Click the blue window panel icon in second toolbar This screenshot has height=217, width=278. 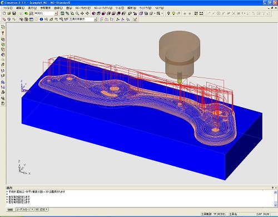point(31,19)
